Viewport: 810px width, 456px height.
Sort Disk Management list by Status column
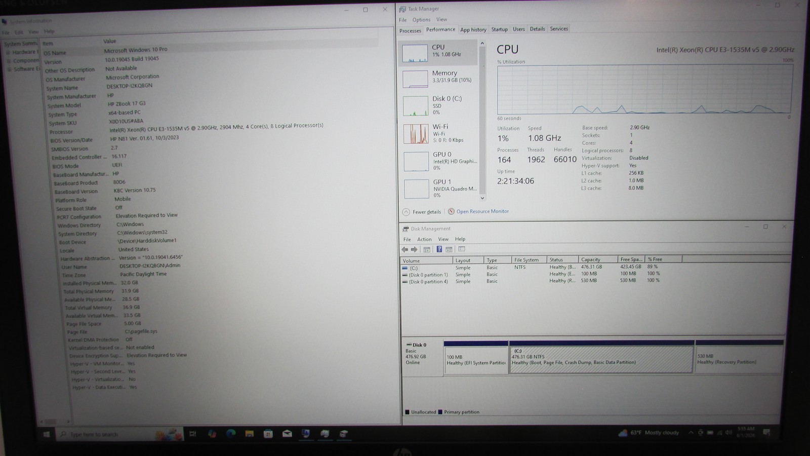[562, 259]
